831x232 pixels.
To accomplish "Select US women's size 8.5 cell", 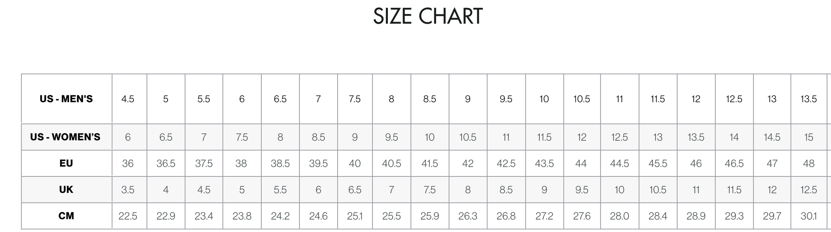I will [x=319, y=137].
